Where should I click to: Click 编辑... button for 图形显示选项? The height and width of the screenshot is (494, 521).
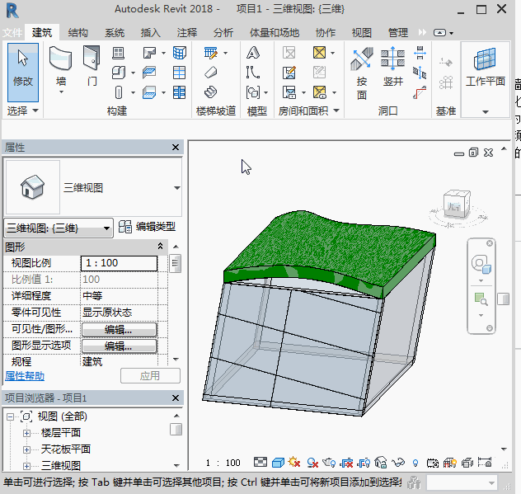(x=119, y=346)
